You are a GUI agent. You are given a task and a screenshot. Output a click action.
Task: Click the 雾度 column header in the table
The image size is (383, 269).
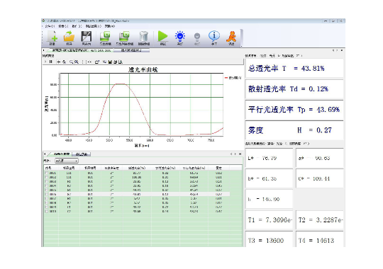[218, 168]
